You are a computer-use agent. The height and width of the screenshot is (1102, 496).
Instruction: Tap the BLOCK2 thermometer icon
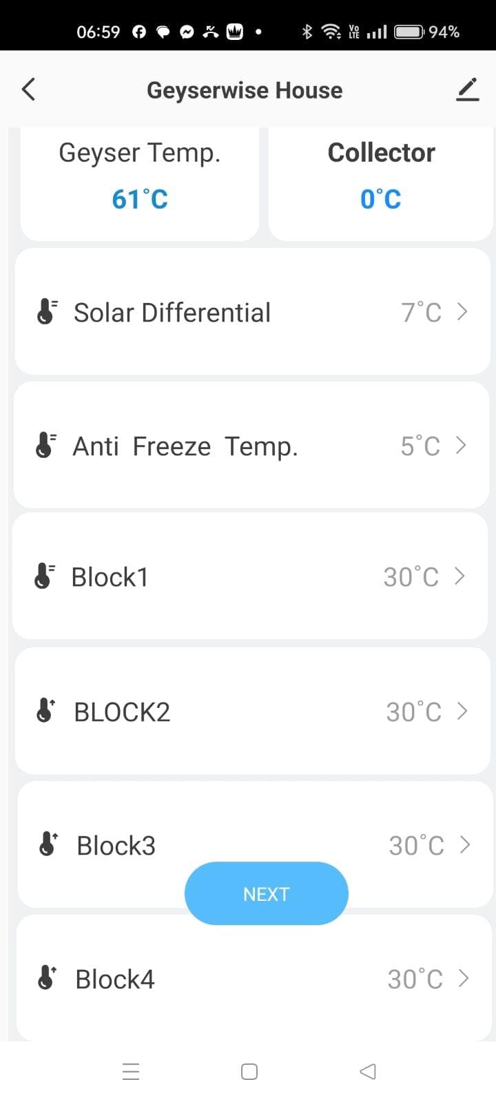coord(46,711)
